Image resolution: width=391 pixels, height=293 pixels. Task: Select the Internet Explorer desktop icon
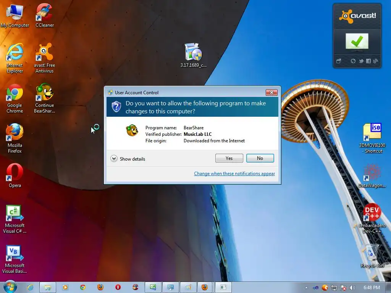pos(15,58)
